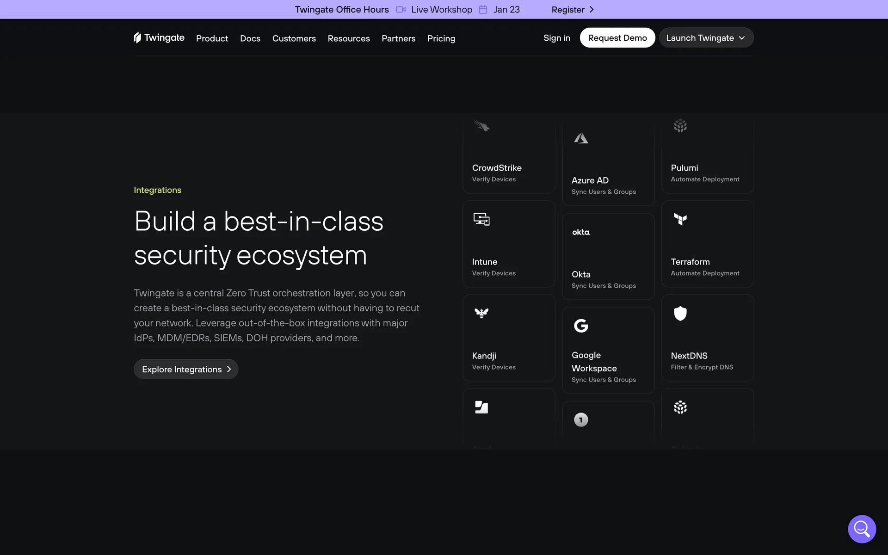Click the CrowdStrike falcon icon
Viewport: 888px width, 555px height.
pyautogui.click(x=481, y=126)
